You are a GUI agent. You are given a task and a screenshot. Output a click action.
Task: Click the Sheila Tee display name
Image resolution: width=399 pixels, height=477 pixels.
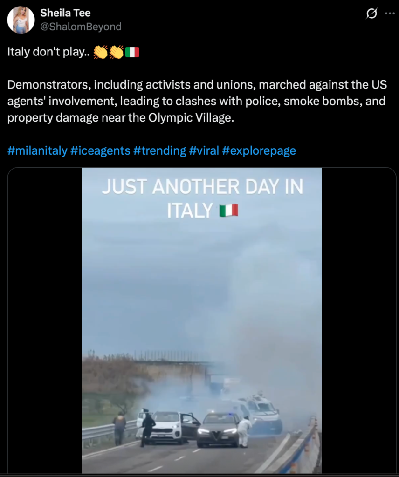65,13
